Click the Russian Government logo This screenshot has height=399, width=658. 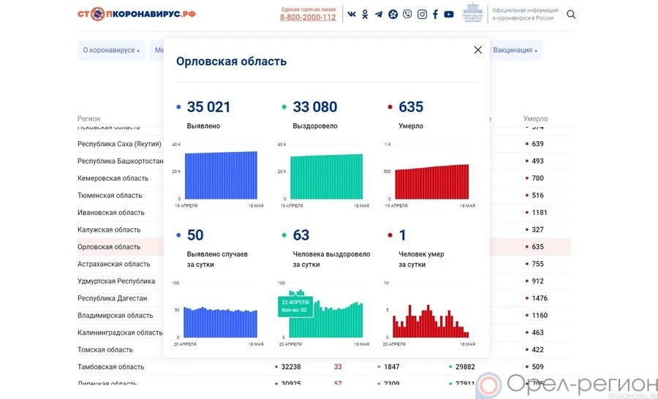click(474, 14)
